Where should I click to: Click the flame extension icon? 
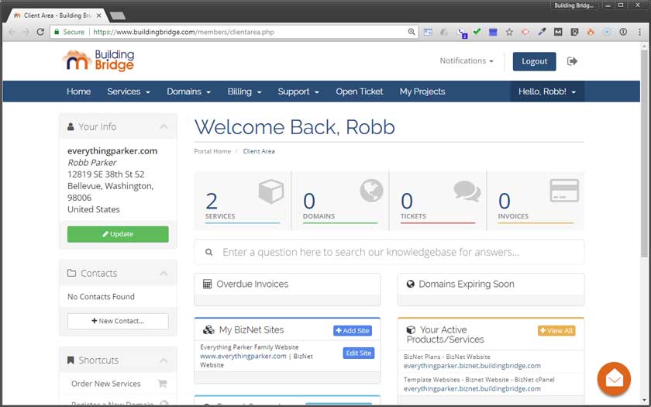pos(591,32)
